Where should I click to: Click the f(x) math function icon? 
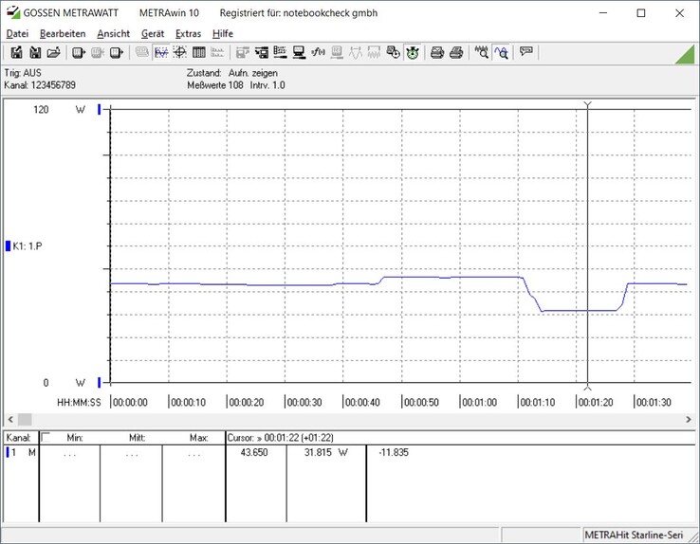pyautogui.click(x=318, y=53)
